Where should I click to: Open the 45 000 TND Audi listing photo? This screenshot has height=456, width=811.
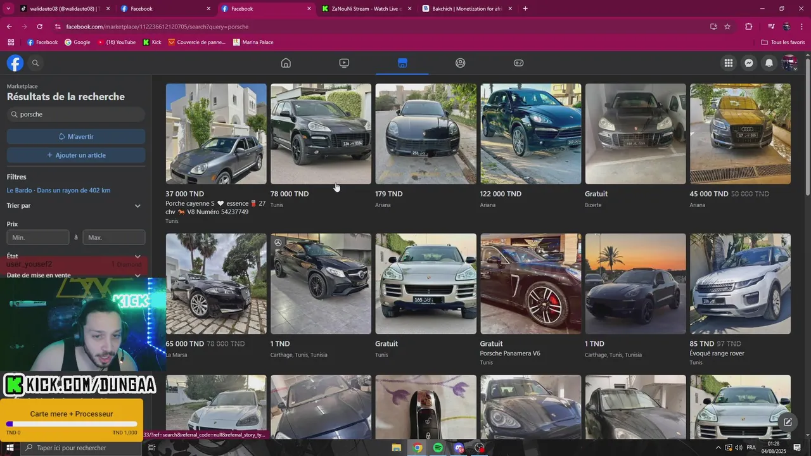pyautogui.click(x=740, y=134)
